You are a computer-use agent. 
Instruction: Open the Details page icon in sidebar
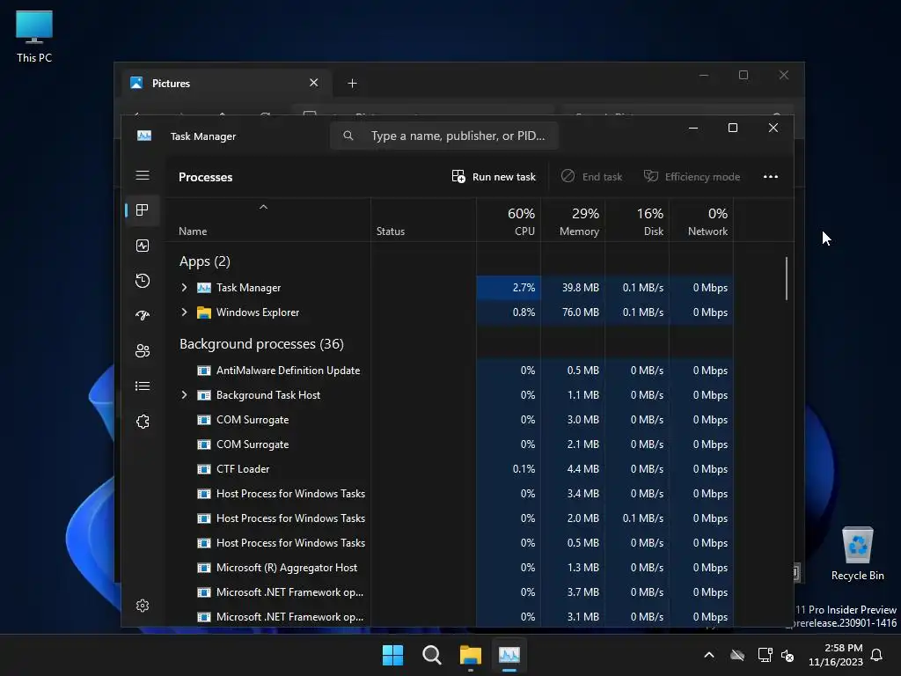(x=143, y=386)
